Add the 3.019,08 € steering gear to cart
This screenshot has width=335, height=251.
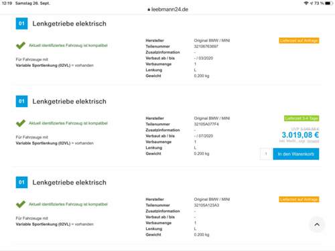tap(296, 154)
